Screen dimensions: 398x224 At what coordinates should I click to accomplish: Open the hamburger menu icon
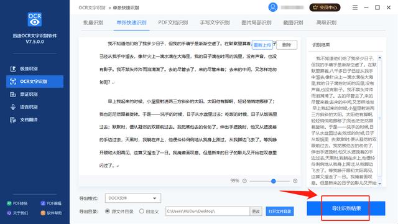click(355, 7)
